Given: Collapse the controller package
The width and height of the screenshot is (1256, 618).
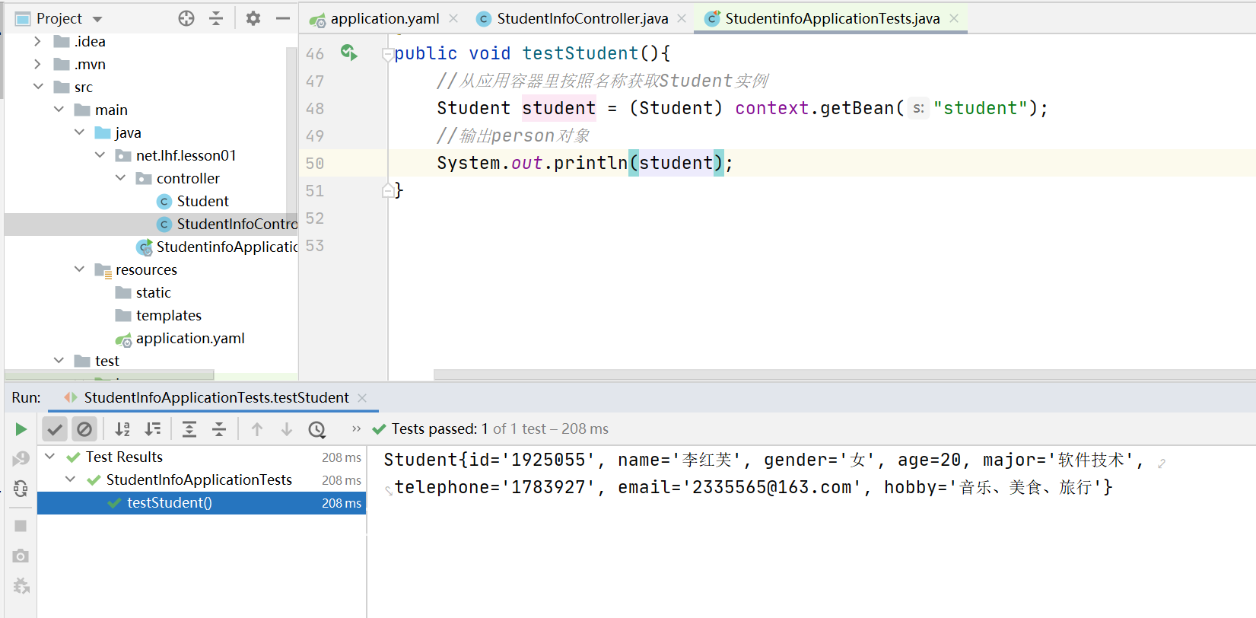Looking at the screenshot, I should click(x=120, y=178).
